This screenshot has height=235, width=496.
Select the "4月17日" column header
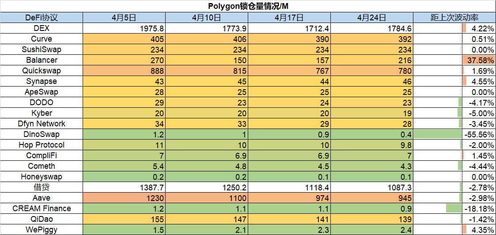tap(289, 18)
